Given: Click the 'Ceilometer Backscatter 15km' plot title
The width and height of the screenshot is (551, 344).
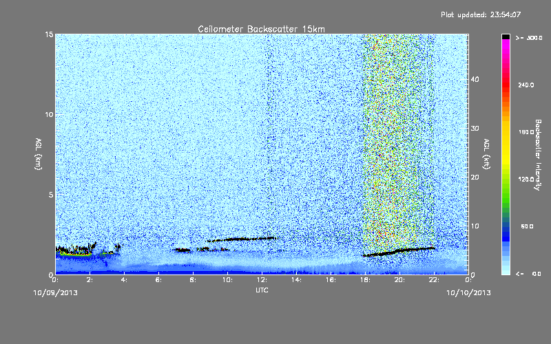Looking at the screenshot, I should [262, 29].
